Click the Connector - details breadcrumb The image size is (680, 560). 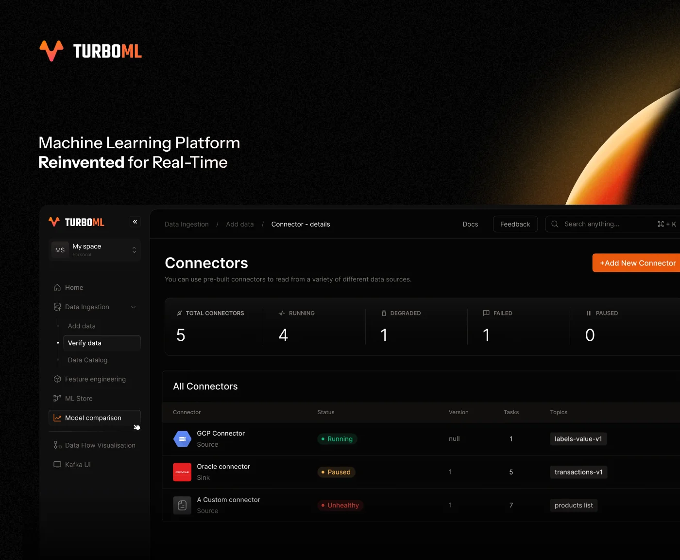[301, 224]
